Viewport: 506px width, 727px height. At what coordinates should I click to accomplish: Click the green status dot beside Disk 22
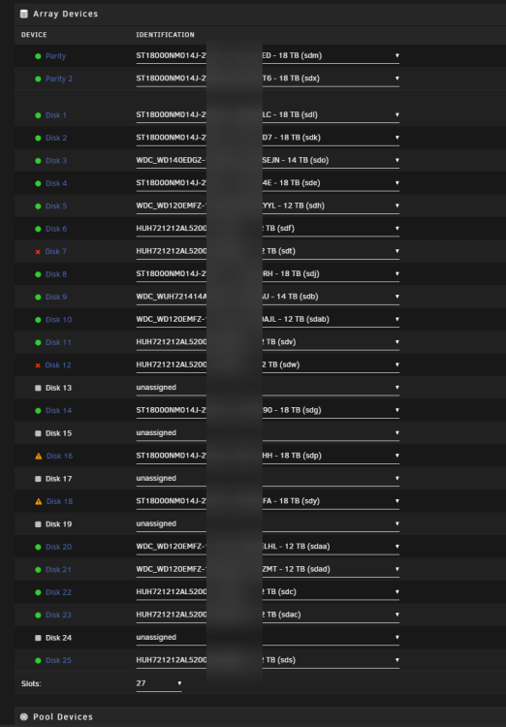pos(38,592)
